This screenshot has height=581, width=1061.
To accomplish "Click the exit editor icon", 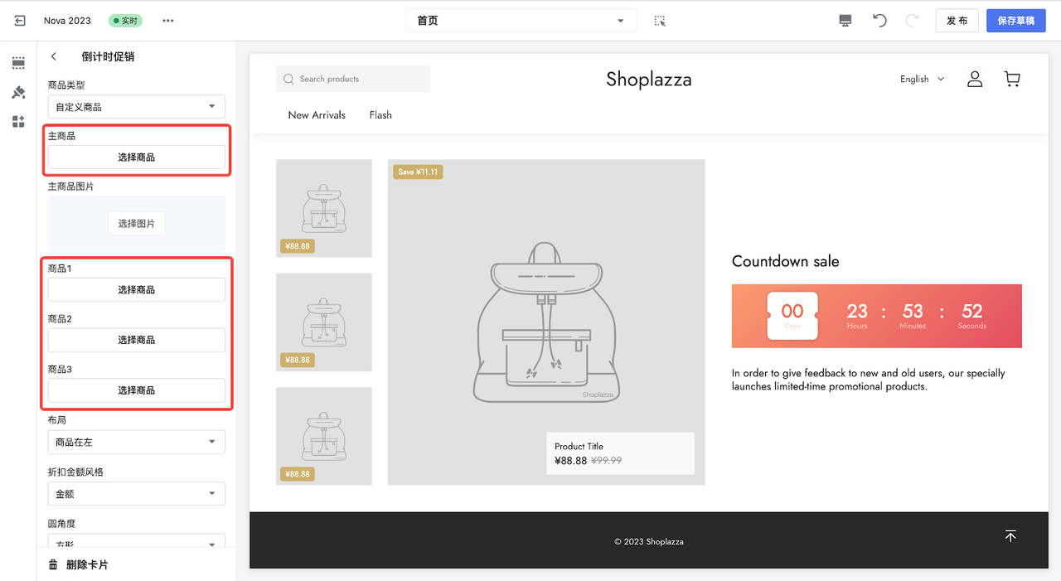I will [20, 21].
